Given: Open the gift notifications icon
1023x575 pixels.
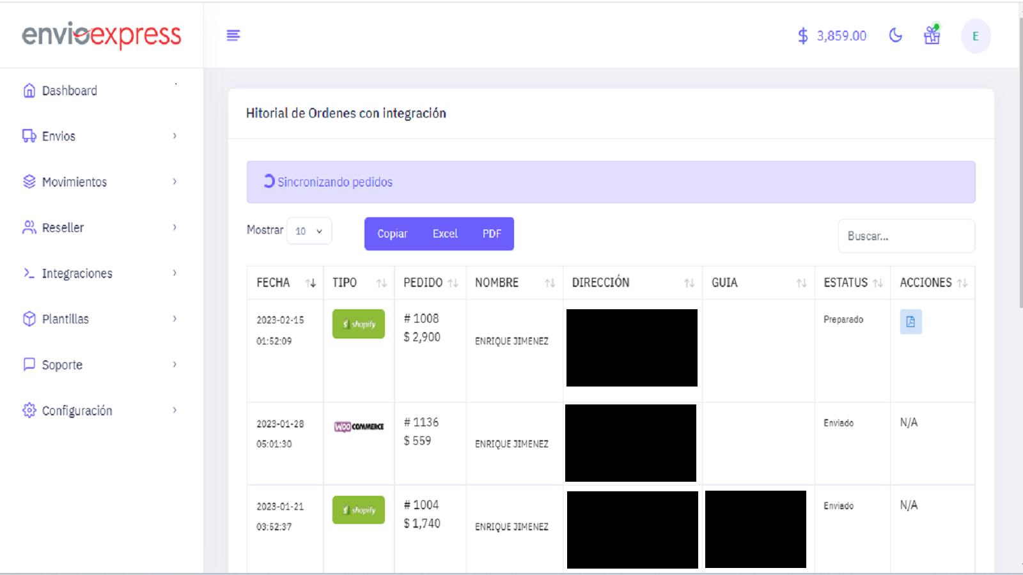Looking at the screenshot, I should coord(932,34).
